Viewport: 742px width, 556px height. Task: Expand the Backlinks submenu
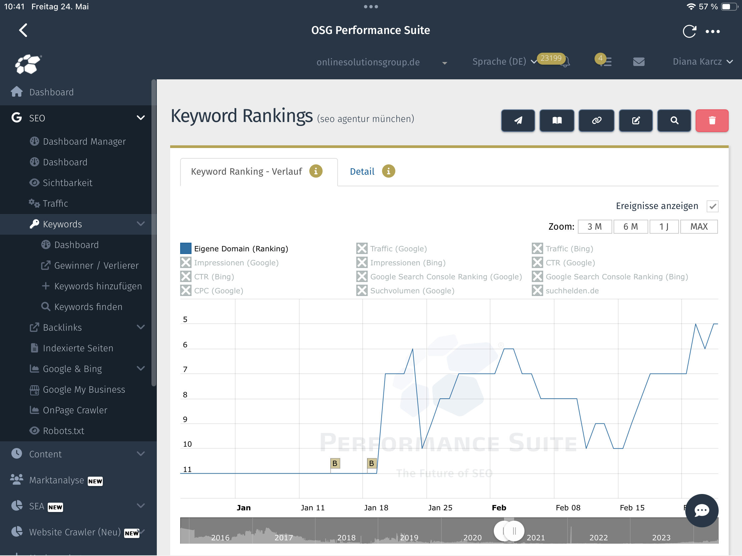tap(141, 327)
